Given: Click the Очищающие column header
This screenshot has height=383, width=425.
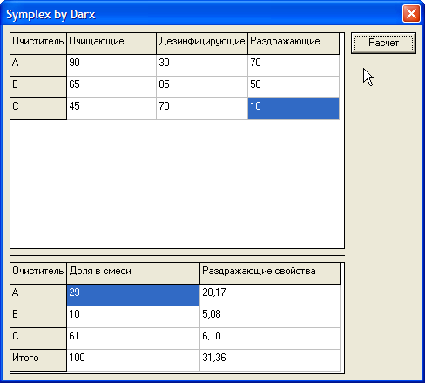Looking at the screenshot, I should pyautogui.click(x=111, y=44).
